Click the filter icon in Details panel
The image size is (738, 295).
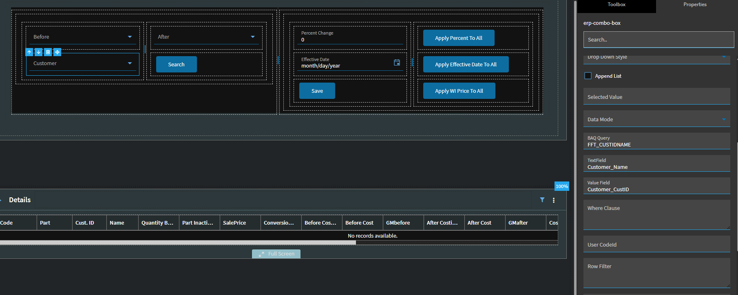click(x=542, y=200)
